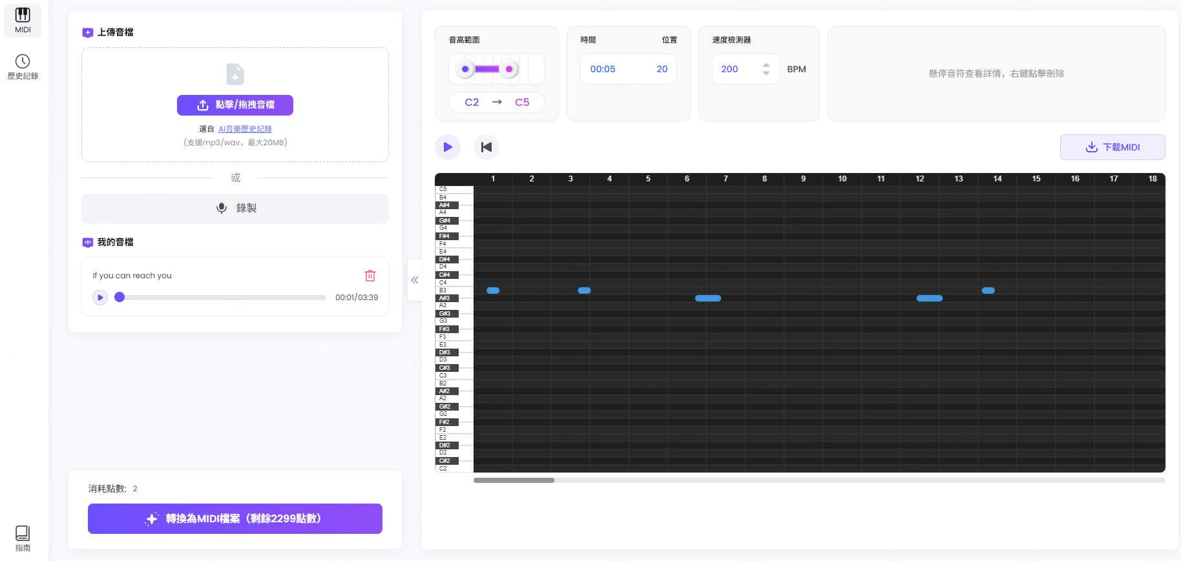
Task: Click the file placeholder icon in upload area
Action: point(235,74)
